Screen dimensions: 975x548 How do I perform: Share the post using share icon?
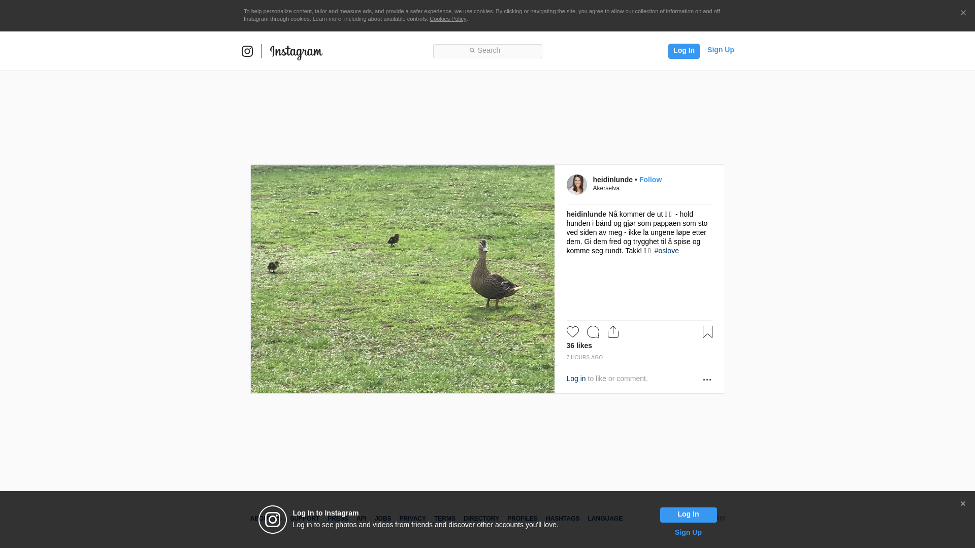613,332
